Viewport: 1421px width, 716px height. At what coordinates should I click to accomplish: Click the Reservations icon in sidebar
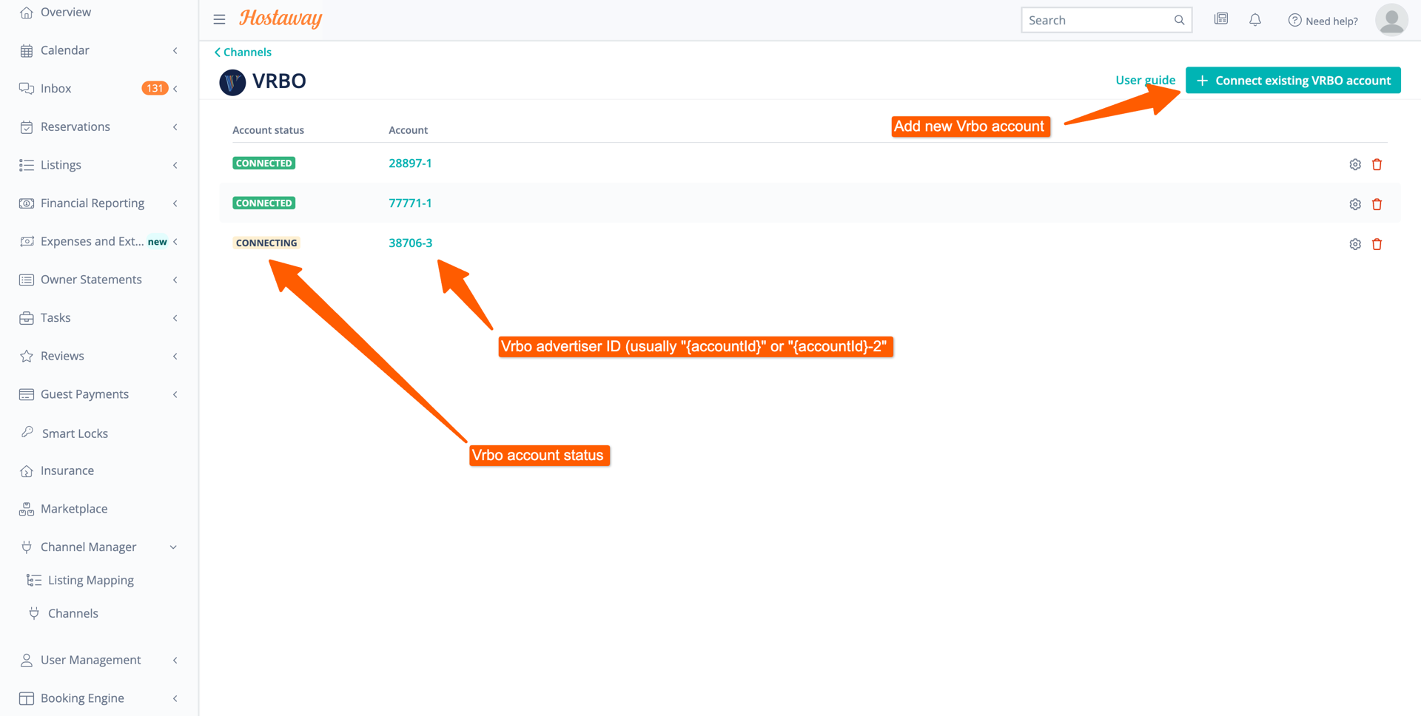click(27, 127)
